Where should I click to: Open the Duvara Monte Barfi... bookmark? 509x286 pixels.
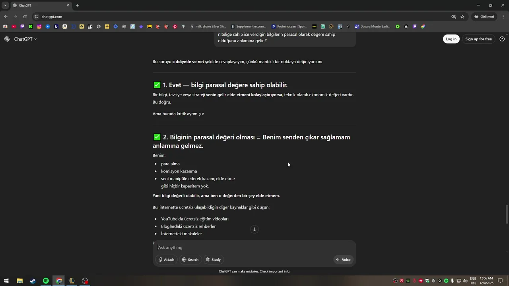coord(373,27)
